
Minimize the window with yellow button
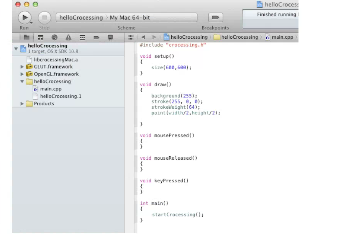27,5
